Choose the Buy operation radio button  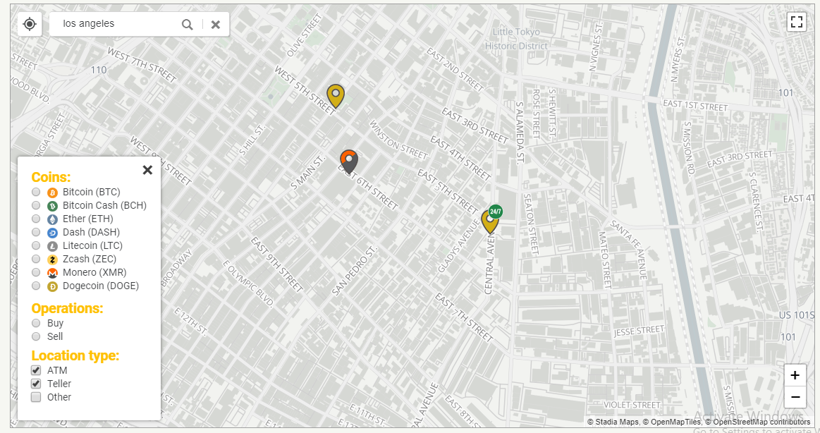pos(36,323)
